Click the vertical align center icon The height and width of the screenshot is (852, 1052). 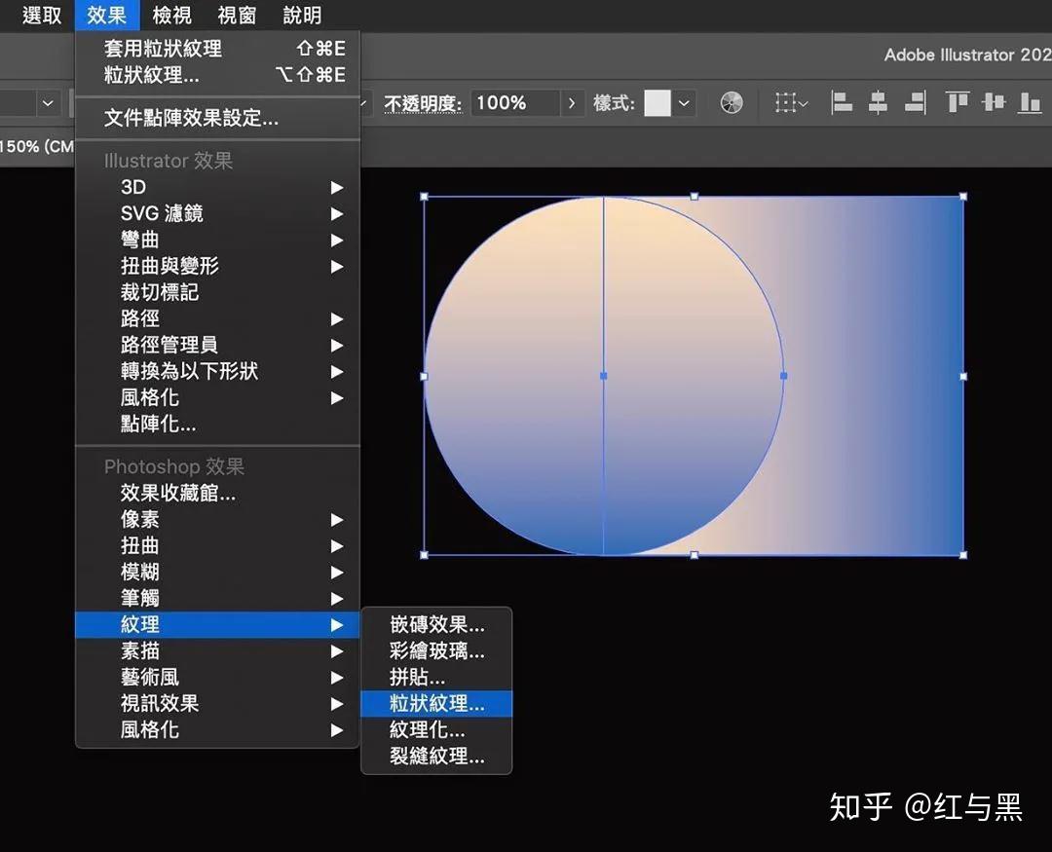pos(994,102)
